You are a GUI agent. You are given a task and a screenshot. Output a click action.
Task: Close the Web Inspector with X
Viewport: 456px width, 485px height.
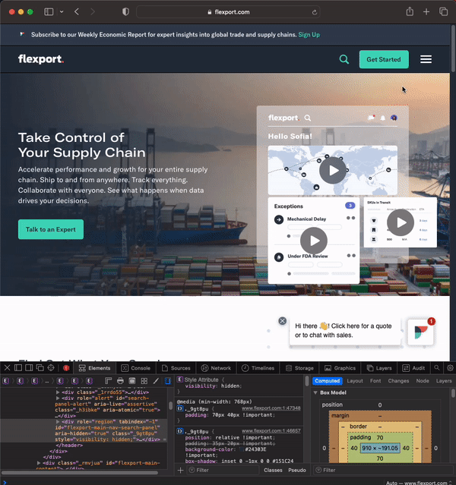coord(8,368)
